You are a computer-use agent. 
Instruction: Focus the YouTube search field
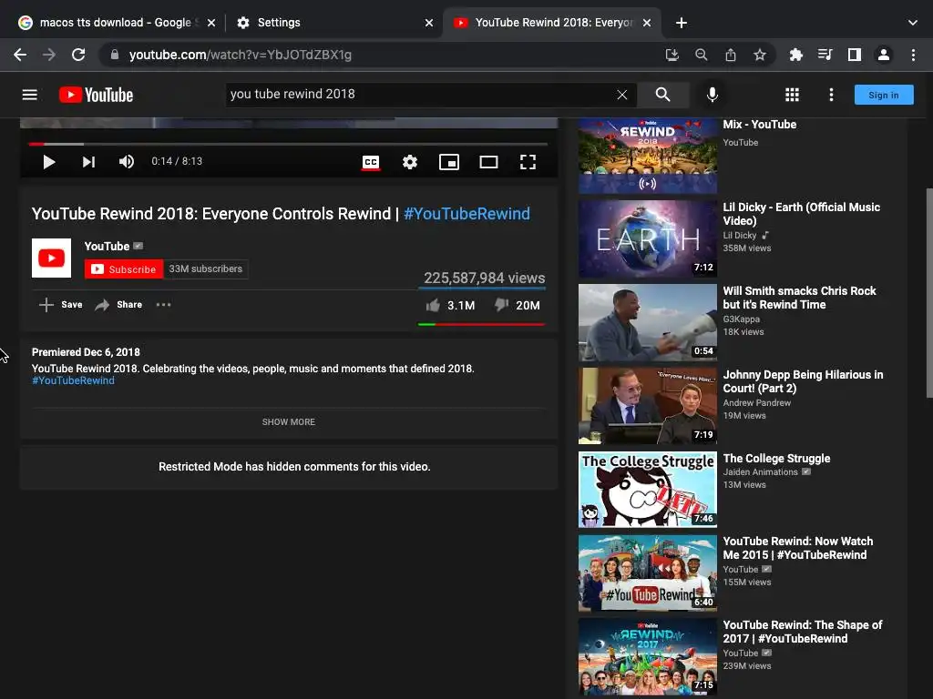tap(419, 95)
